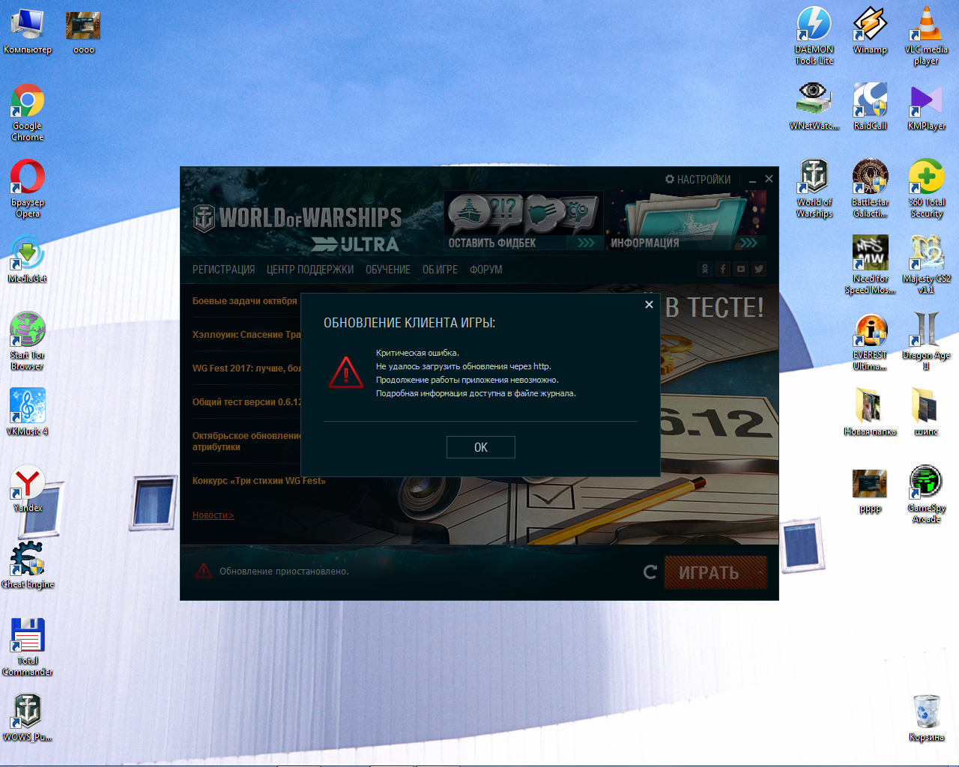Go to the ФОРУМ menu item

point(486,270)
